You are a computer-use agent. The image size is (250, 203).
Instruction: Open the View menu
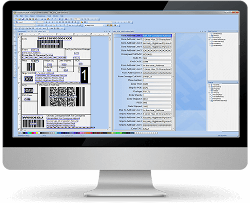(x=26, y=16)
